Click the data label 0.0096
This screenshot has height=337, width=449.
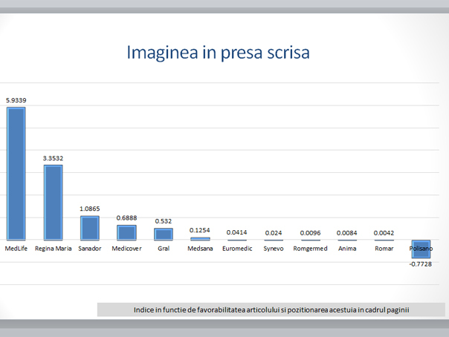(310, 233)
